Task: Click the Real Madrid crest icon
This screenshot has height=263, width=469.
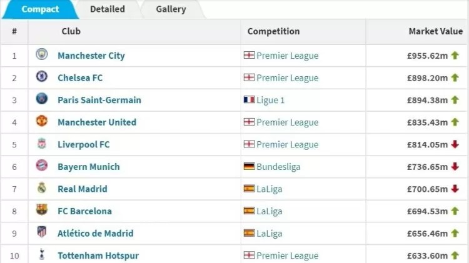Action: pos(42,189)
